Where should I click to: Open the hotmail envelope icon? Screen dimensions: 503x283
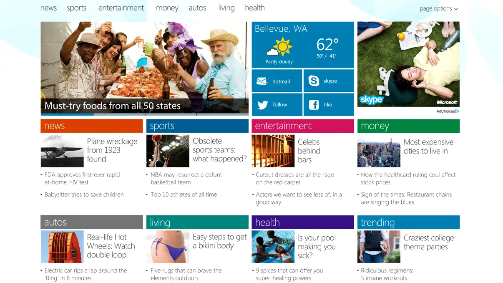coord(262,81)
